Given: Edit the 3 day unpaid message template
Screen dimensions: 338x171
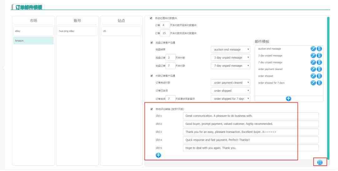Looking at the screenshot, I should (313, 56).
